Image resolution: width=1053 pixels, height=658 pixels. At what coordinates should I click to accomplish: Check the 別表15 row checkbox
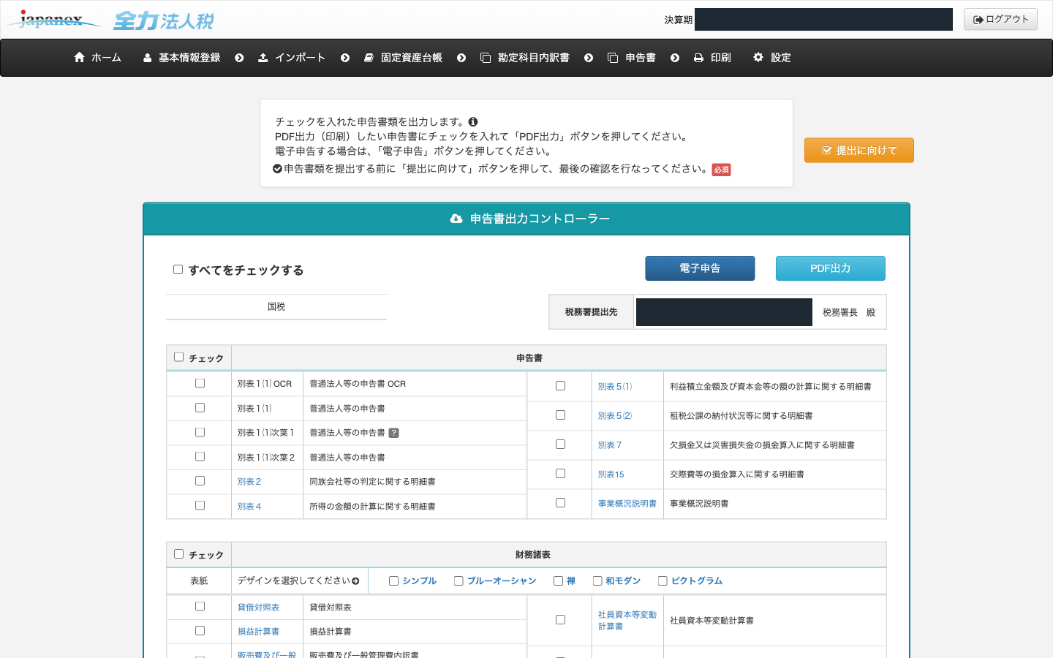pyautogui.click(x=560, y=474)
